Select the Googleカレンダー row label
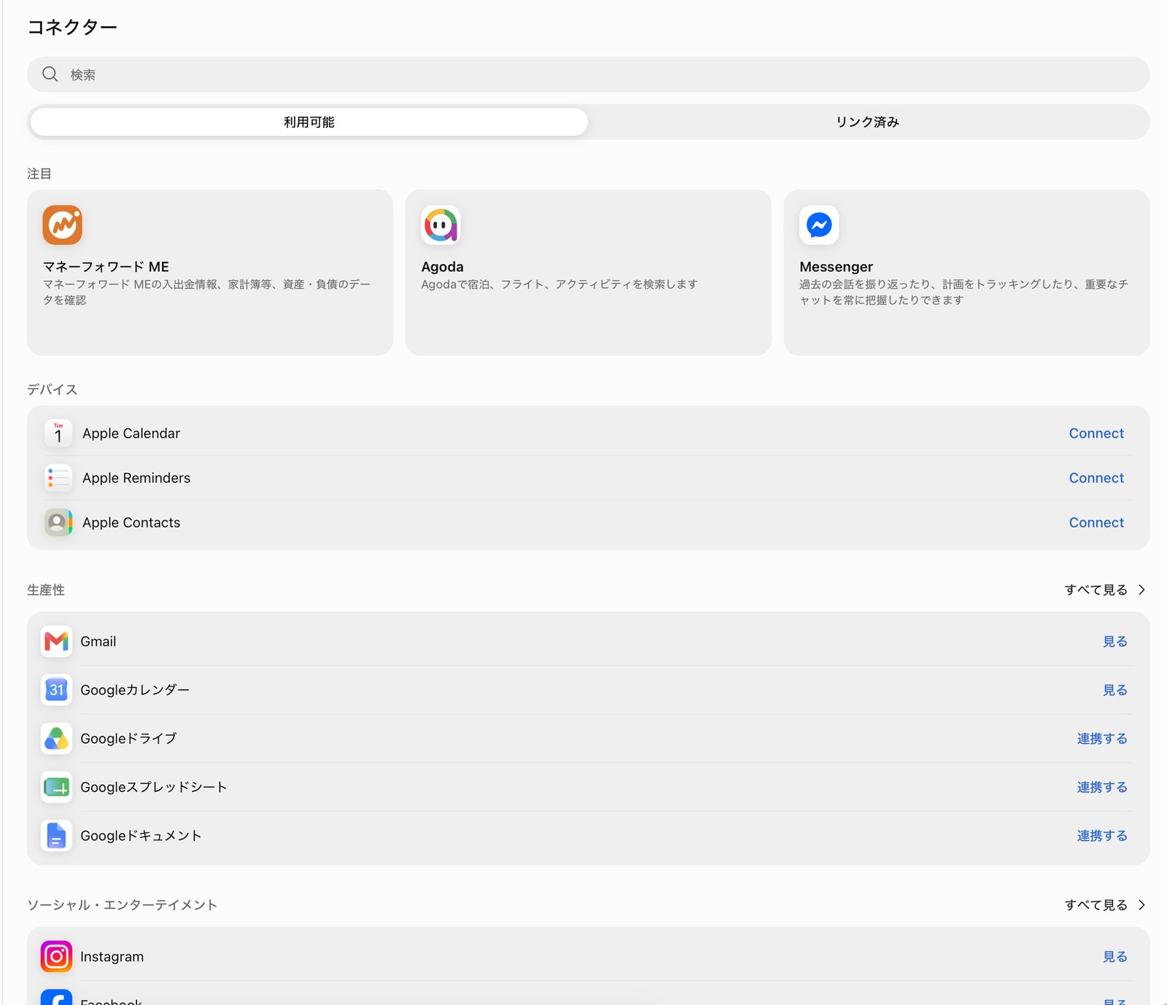This screenshot has height=1005, width=1167. pyautogui.click(x=135, y=690)
